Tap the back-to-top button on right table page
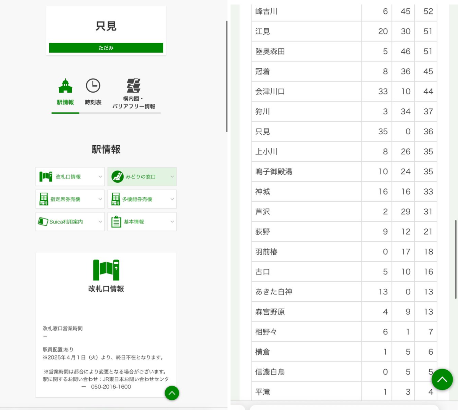 click(442, 379)
